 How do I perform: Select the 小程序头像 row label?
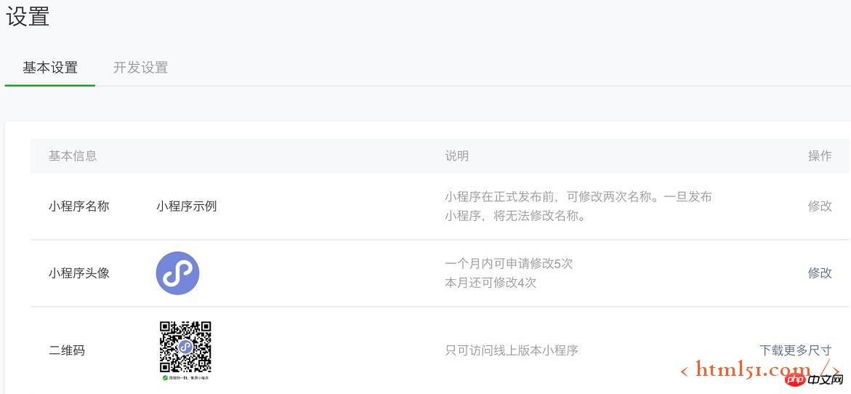tap(79, 273)
